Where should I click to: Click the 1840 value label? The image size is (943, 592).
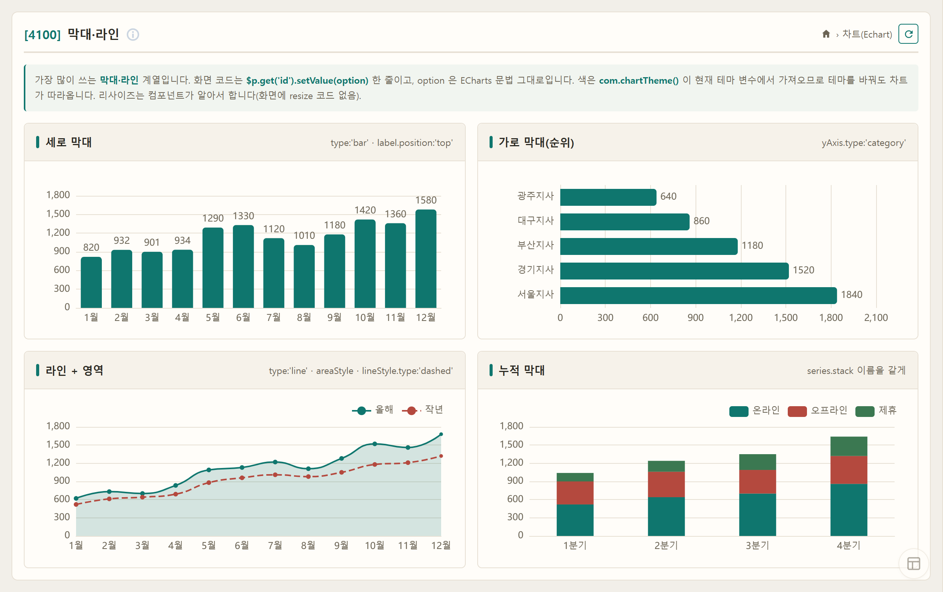click(852, 294)
